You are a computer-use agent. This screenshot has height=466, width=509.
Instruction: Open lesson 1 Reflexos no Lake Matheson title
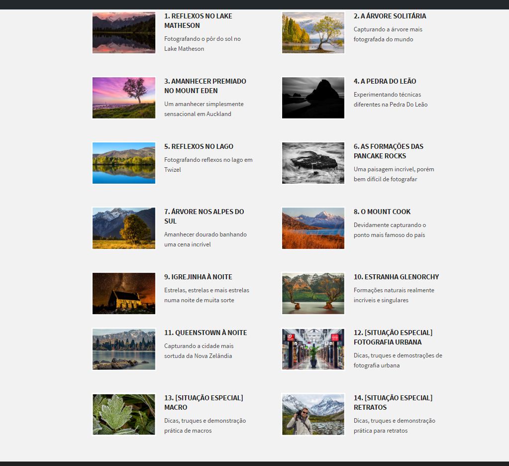click(198, 20)
